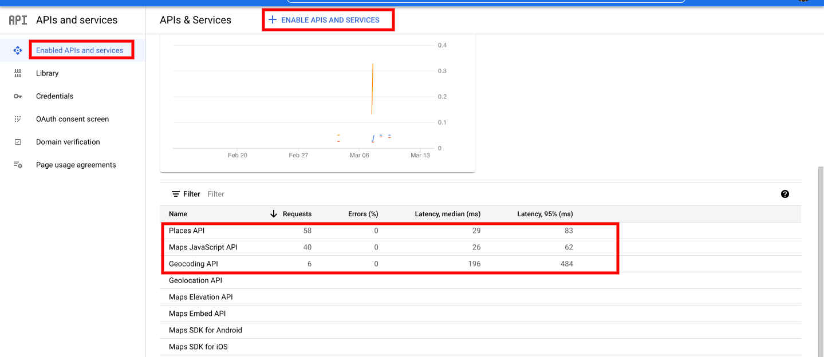Go to Credentials in the sidebar
This screenshot has height=357, width=824.
click(55, 96)
